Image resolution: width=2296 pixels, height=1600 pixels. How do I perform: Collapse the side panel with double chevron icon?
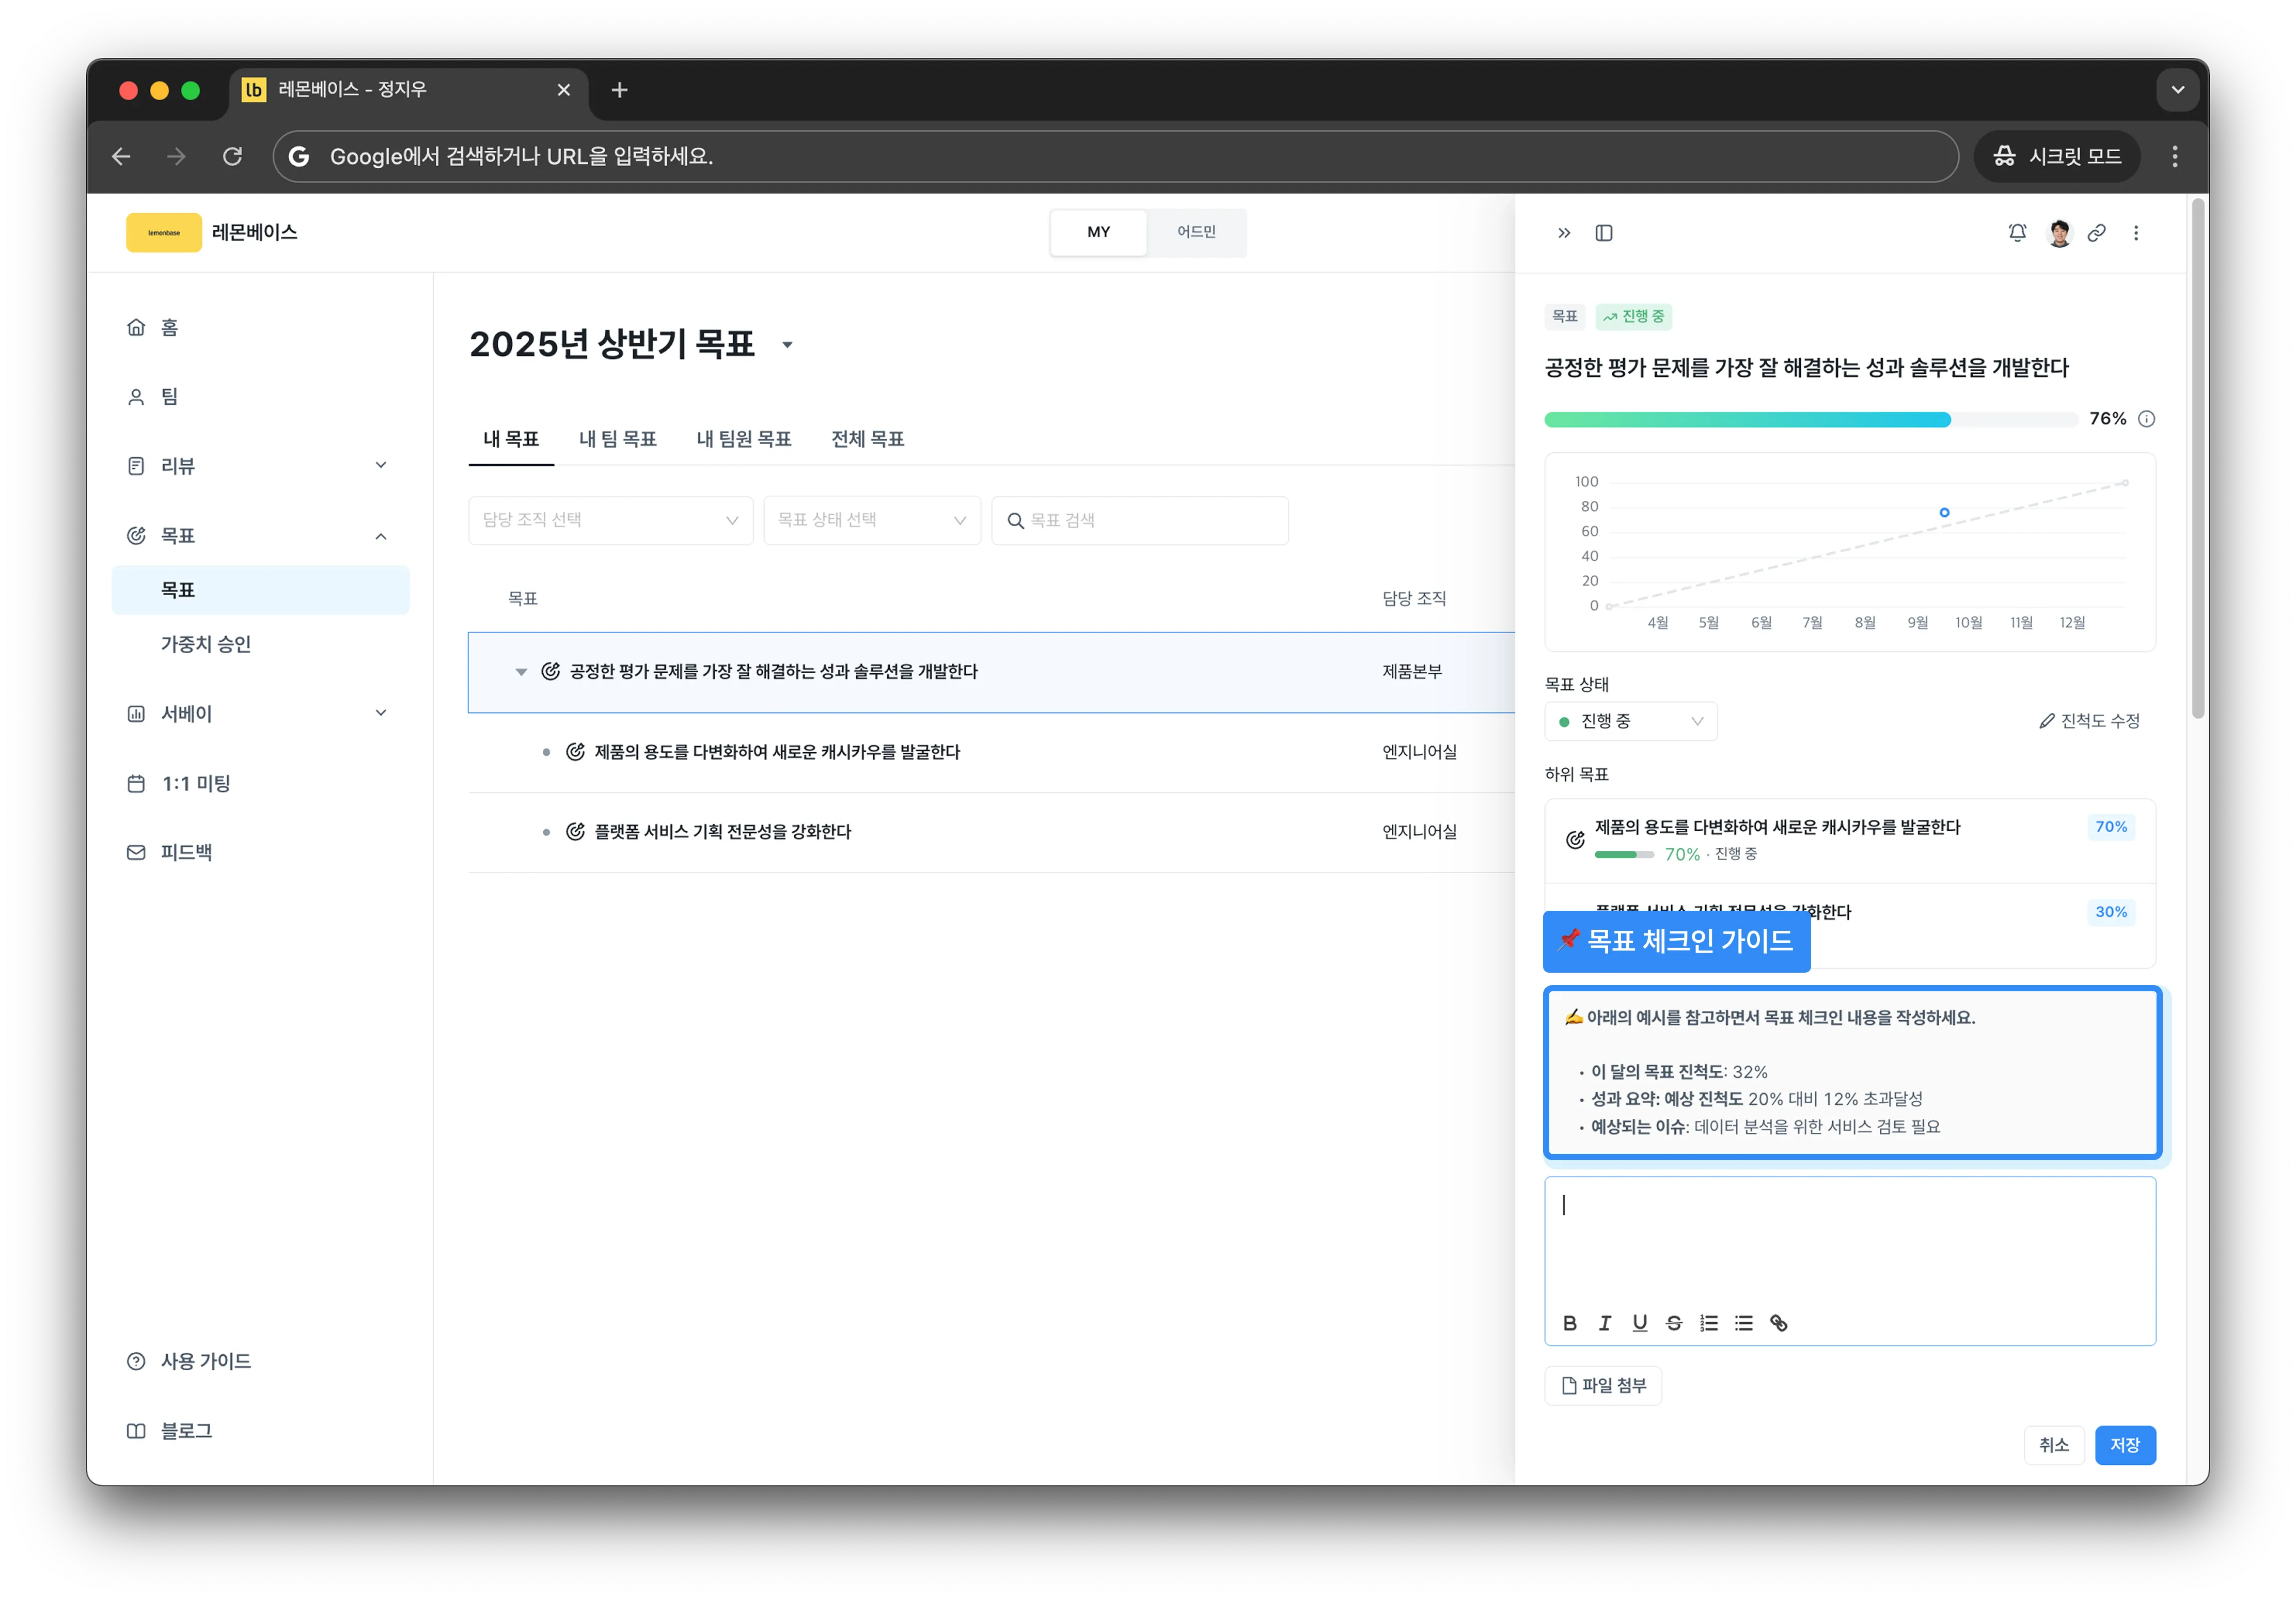(x=1564, y=233)
